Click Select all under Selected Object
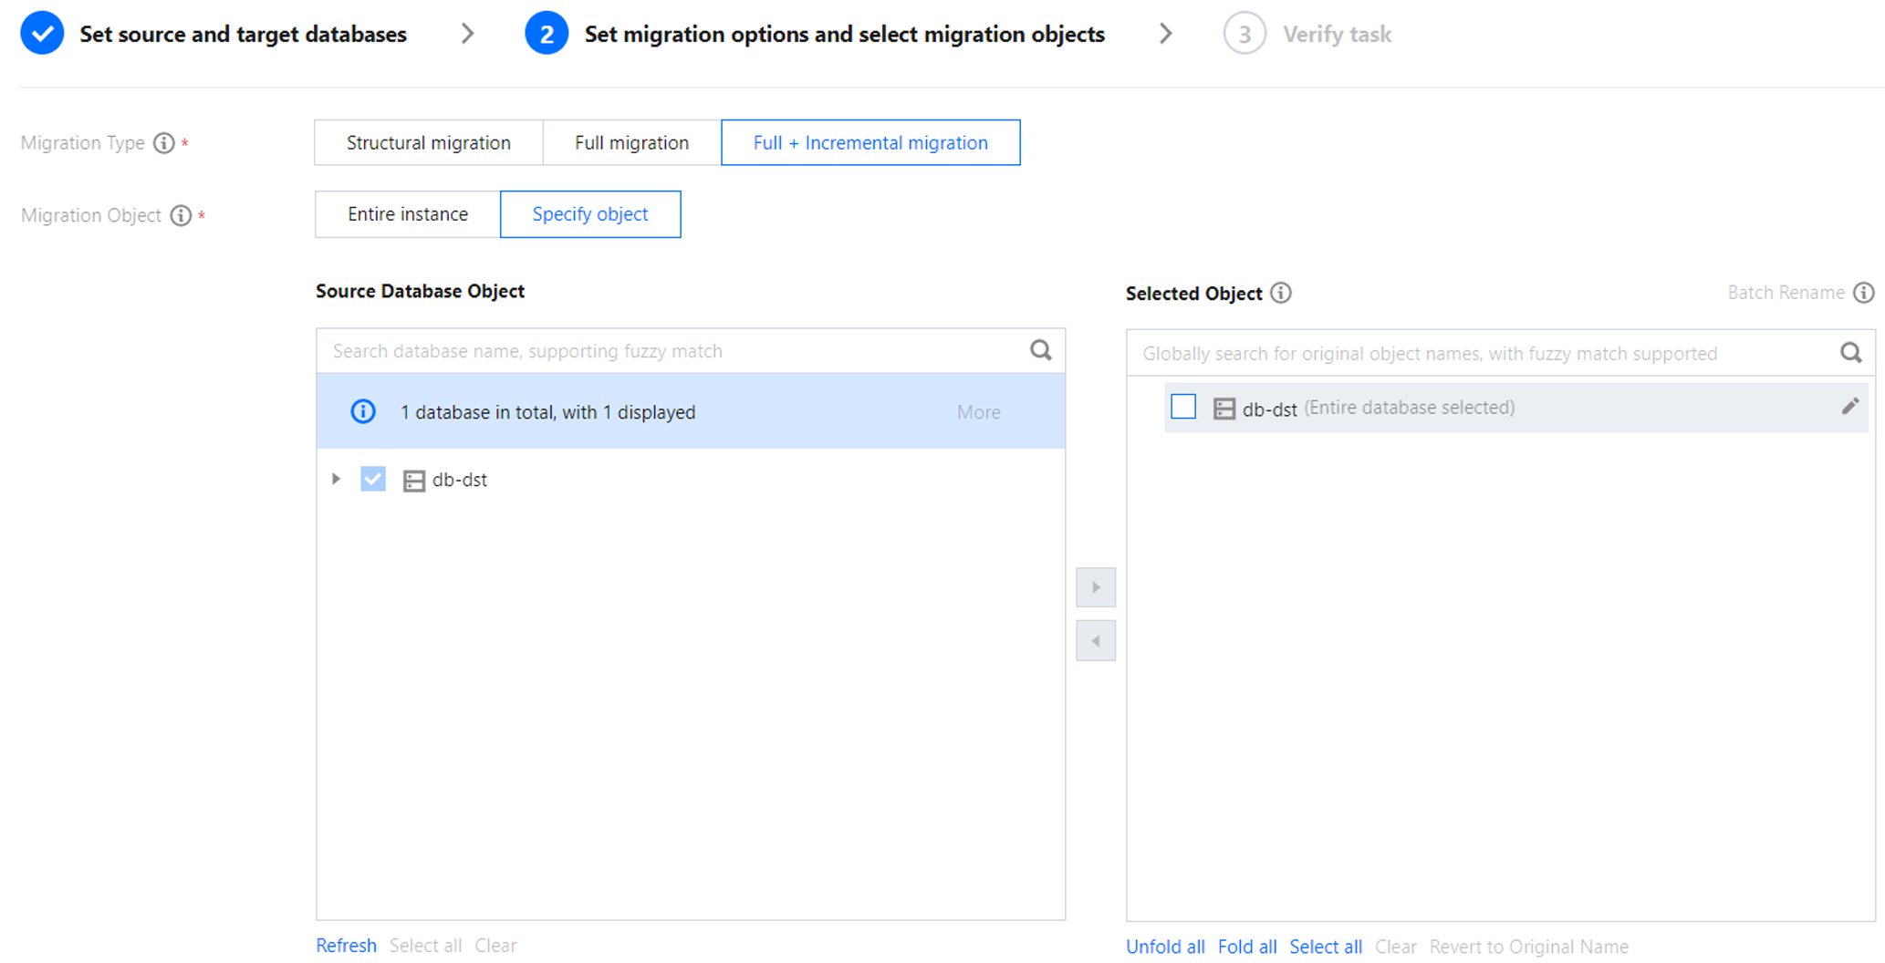The height and width of the screenshot is (963, 1885). [1325, 947]
